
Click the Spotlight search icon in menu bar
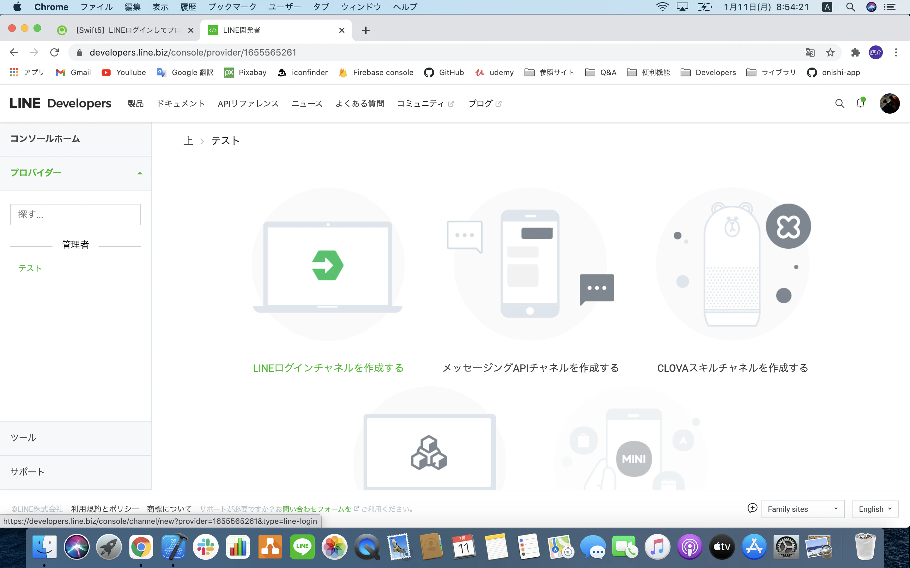pos(851,7)
